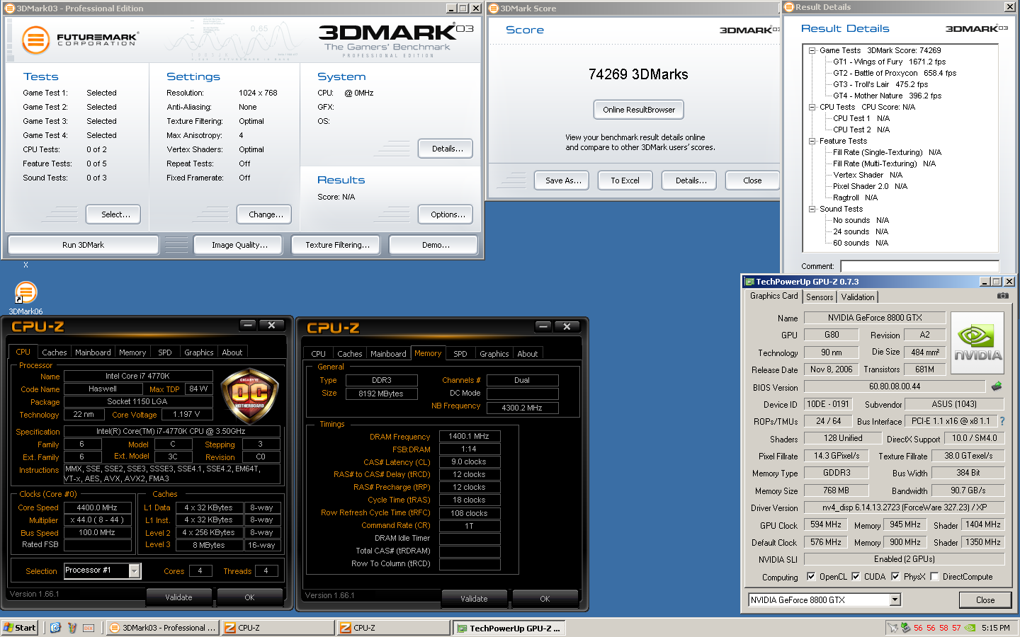Screen dimensions: 1020x637
Task: Click OK in the right CPU-Z window
Action: [545, 599]
